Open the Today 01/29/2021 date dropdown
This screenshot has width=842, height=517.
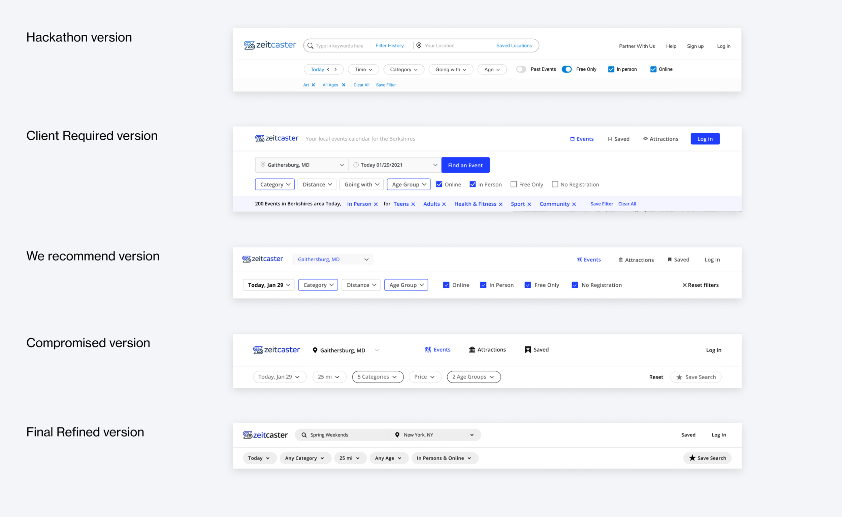[395, 165]
